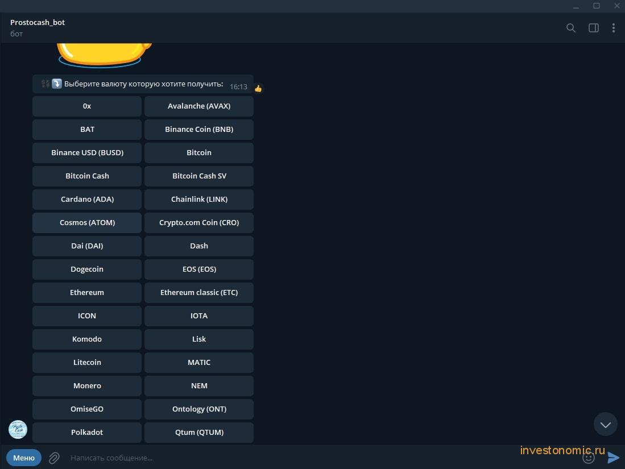Image resolution: width=625 pixels, height=469 pixels.
Task: Choose Ethereum classic (ETC)
Action: [x=199, y=292]
